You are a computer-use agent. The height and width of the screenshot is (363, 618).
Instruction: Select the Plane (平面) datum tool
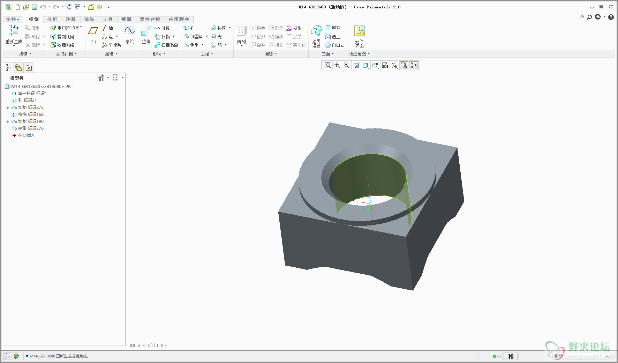[x=93, y=35]
